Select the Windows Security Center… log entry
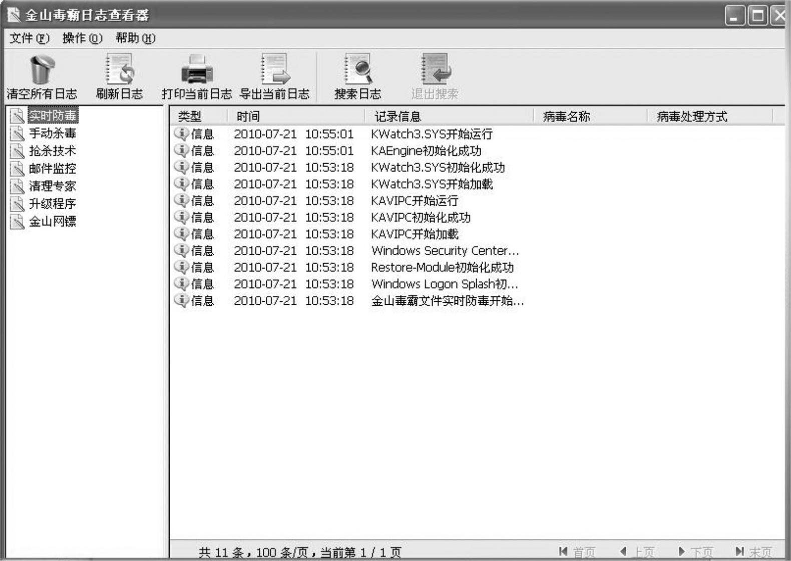The image size is (791, 561). point(445,251)
